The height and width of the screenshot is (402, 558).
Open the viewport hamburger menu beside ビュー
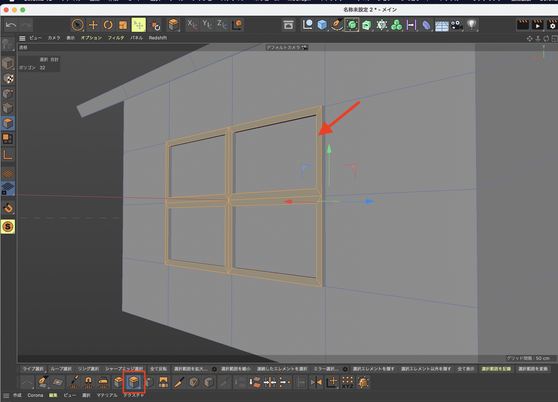click(22, 38)
